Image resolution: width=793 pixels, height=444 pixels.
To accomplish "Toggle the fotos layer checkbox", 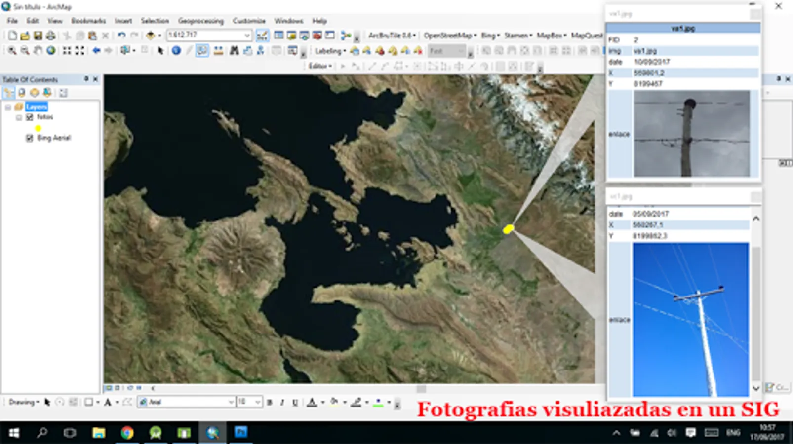I will 30,117.
